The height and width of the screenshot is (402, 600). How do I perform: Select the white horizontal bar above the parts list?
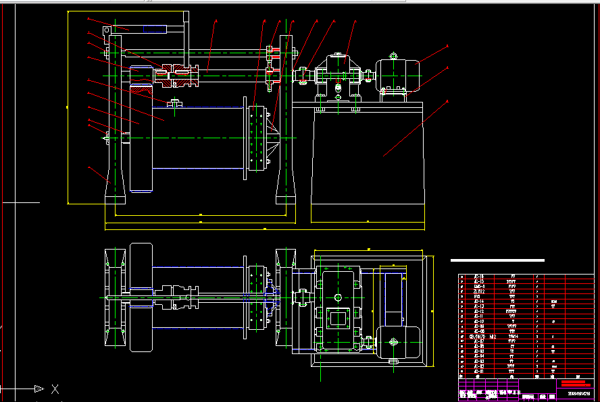[497, 260]
